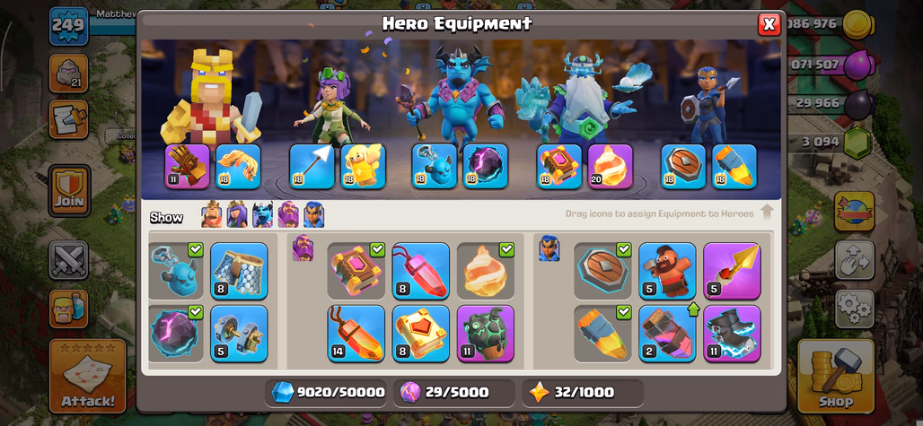Select the equipped Eternal Tome with checkmark
This screenshot has height=426, width=923.
tap(356, 271)
